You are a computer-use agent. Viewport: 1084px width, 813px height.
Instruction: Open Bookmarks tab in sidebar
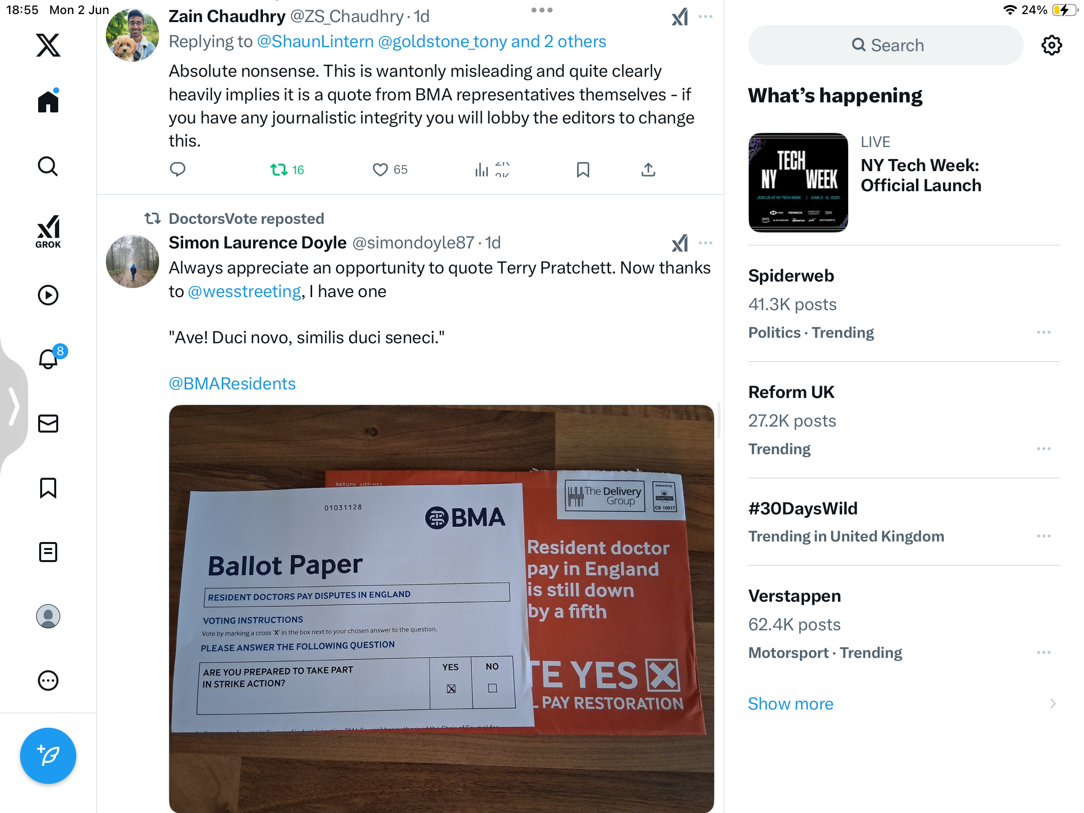(48, 488)
